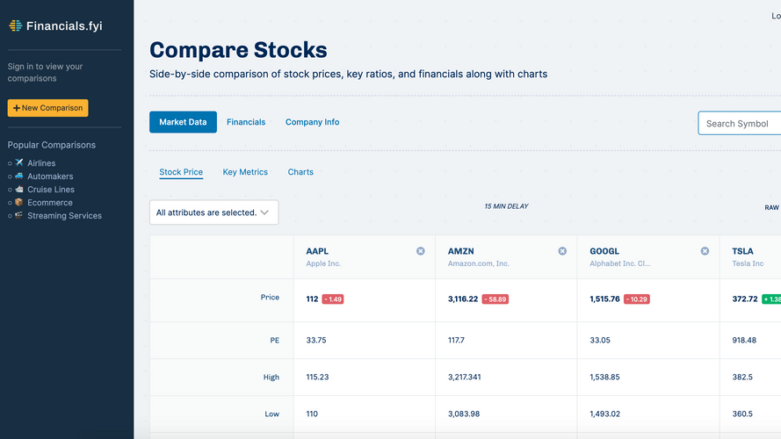Click TSLA PE value 918.48
Image resolution: width=781 pixels, height=439 pixels.
click(x=744, y=341)
